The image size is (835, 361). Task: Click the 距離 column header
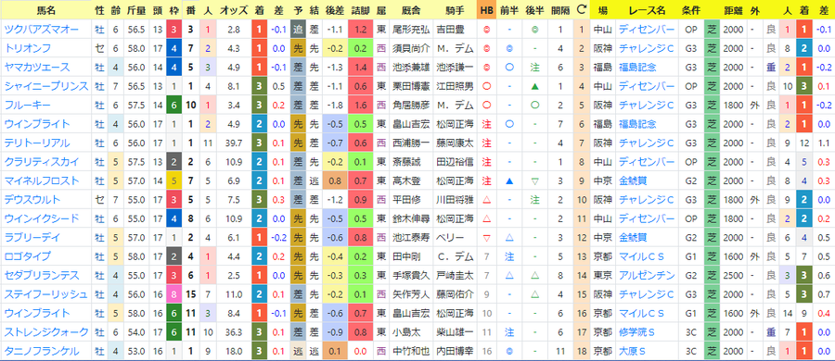click(x=733, y=10)
